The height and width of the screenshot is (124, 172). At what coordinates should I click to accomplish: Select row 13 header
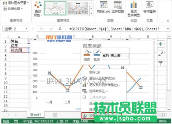point(6,96)
